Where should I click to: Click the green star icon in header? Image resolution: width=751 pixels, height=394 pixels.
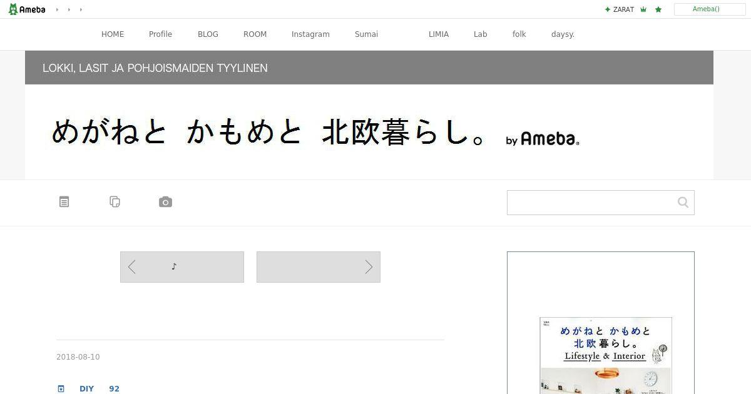(658, 9)
